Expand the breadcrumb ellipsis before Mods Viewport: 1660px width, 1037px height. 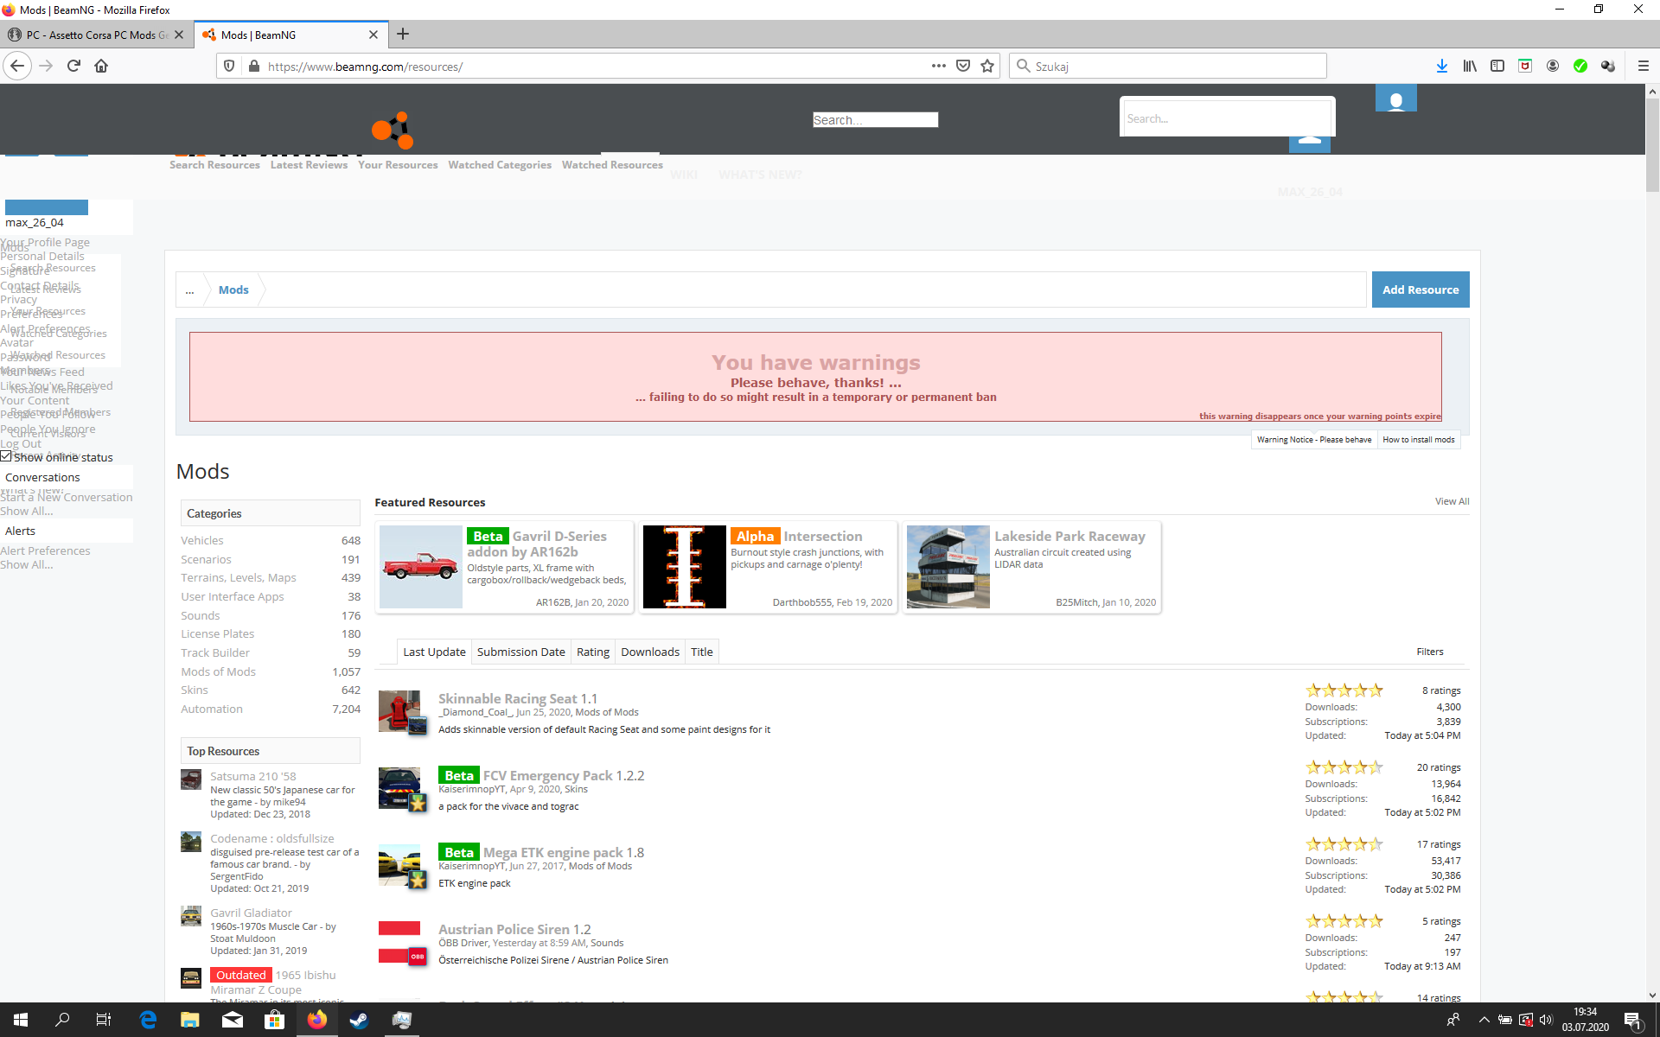click(190, 290)
